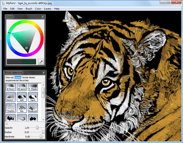Select the Hard eraser brush

[33, 97]
